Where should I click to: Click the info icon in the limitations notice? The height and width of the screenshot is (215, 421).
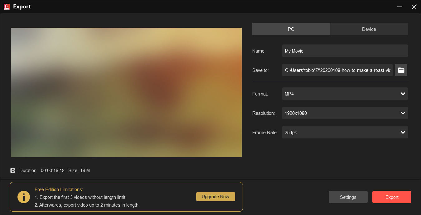[24, 197]
